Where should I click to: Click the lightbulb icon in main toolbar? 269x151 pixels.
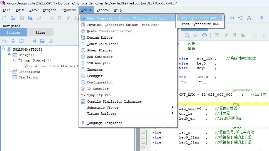click(261, 18)
